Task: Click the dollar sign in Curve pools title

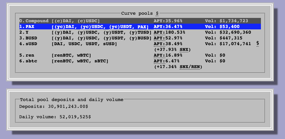Action: 157,13
